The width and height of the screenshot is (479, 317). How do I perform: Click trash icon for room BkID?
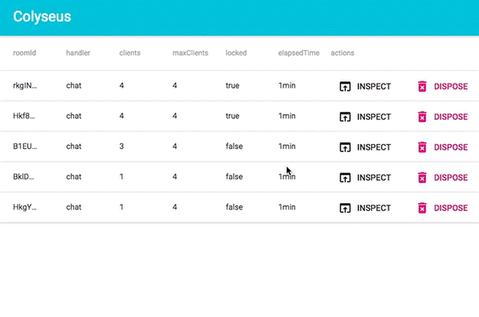pyautogui.click(x=422, y=178)
